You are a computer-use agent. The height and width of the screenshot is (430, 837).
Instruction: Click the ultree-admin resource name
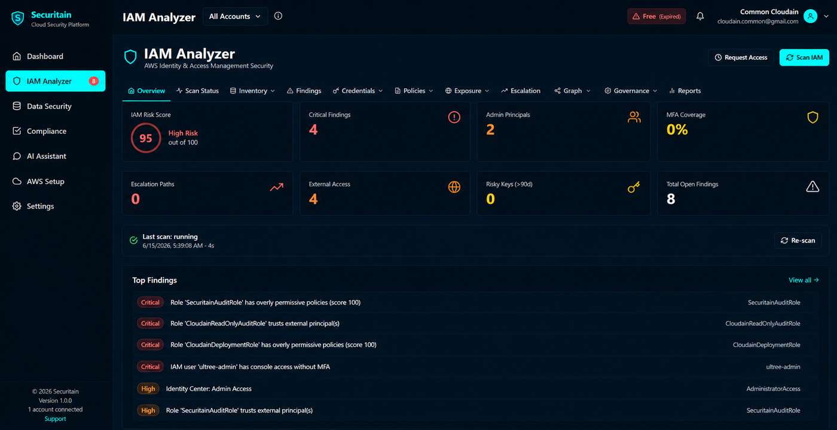783,367
